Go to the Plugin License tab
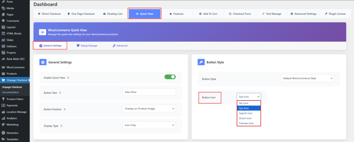Viewport: 354px width, 142px height. pyautogui.click(x=332, y=14)
